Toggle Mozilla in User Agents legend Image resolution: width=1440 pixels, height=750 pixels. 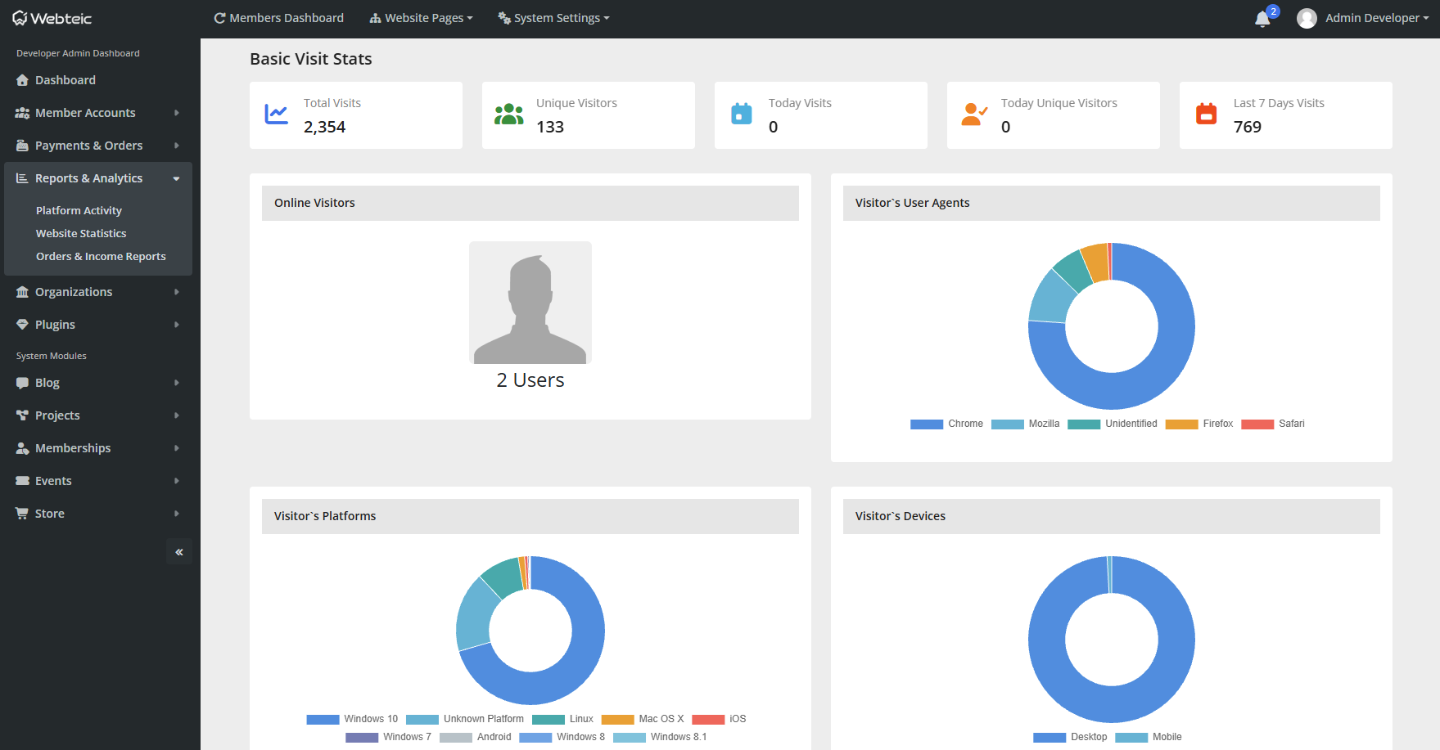click(x=1025, y=424)
